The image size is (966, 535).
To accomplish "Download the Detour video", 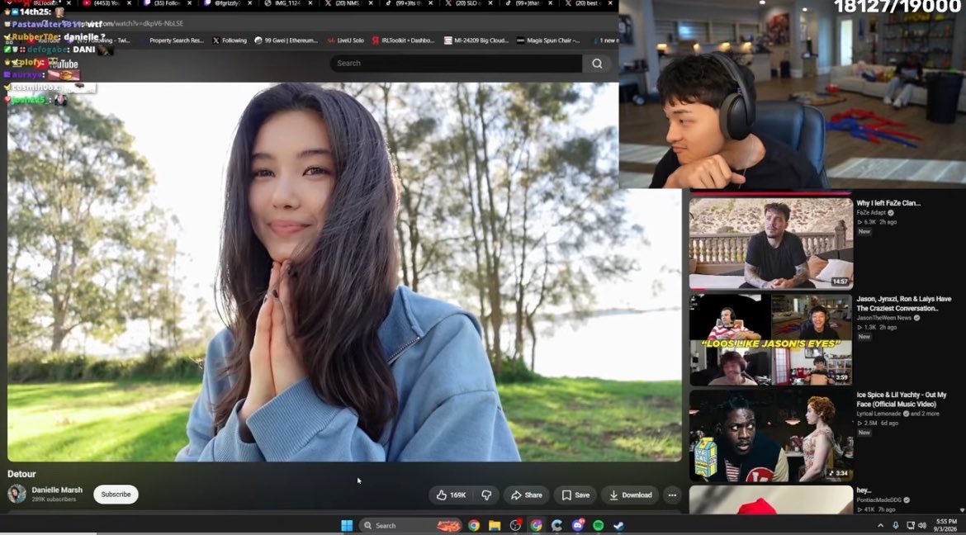I will click(630, 495).
